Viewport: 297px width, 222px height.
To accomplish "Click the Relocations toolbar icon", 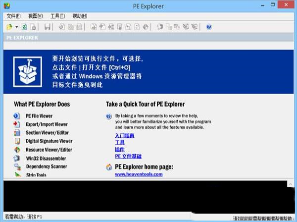I will click(x=128, y=27).
